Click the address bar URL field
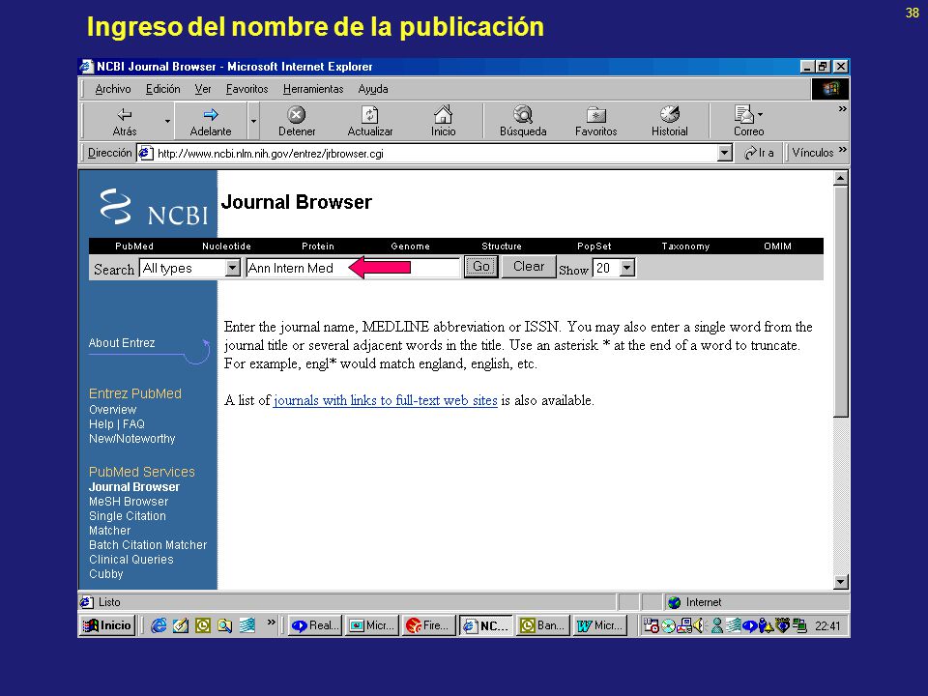Viewport: 928px width, 696px height. 428,154
